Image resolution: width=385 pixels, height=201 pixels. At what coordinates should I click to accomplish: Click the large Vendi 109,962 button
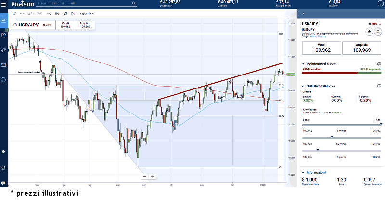click(321, 48)
